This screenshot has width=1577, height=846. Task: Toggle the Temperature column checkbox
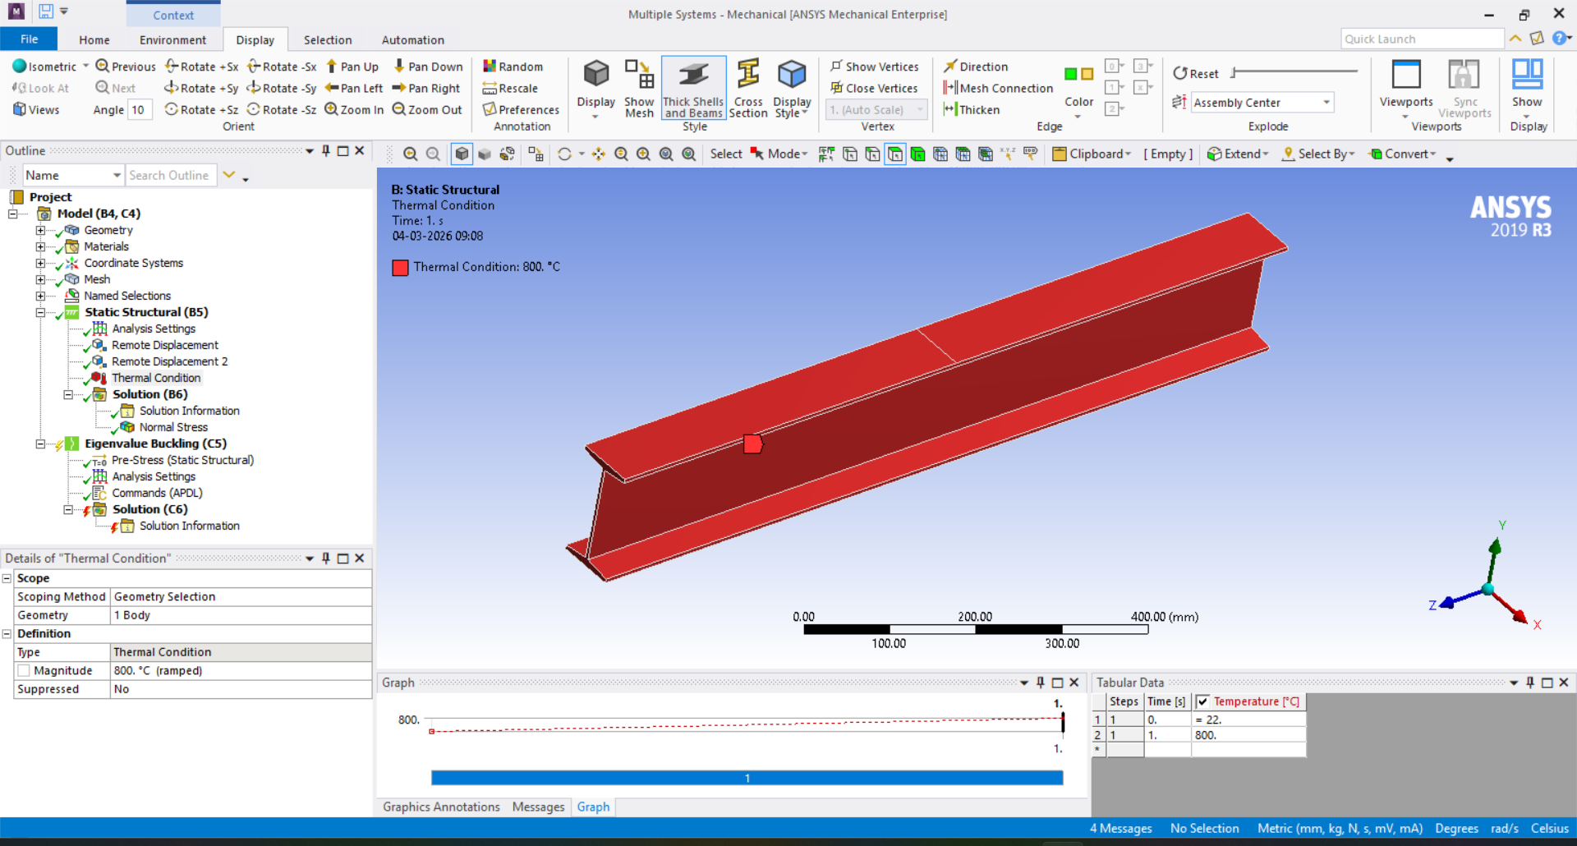1202,701
